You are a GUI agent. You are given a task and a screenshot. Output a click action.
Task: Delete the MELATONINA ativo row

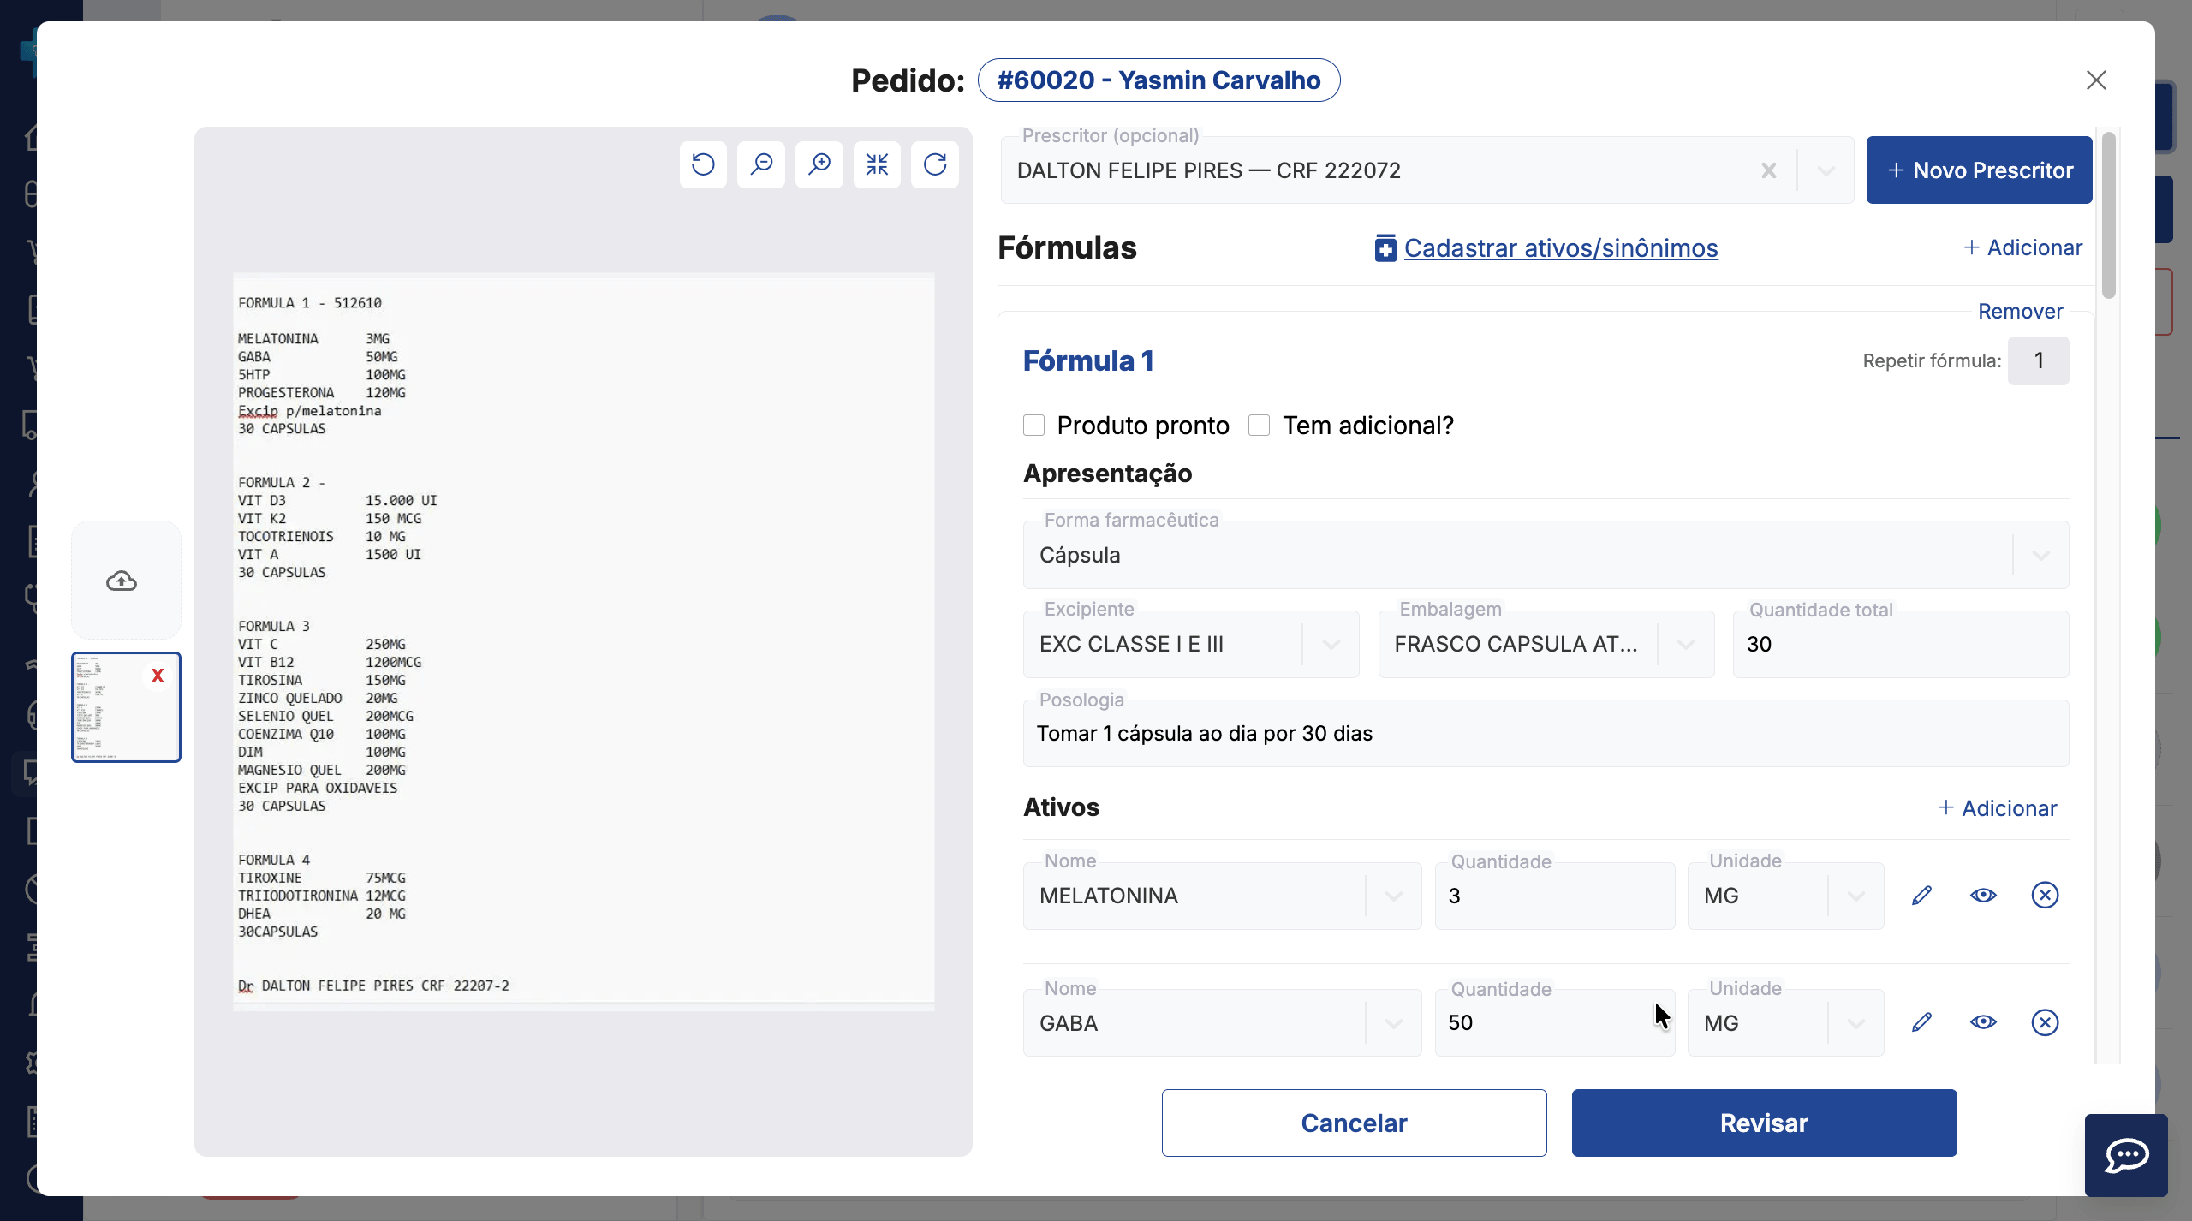click(x=2045, y=896)
